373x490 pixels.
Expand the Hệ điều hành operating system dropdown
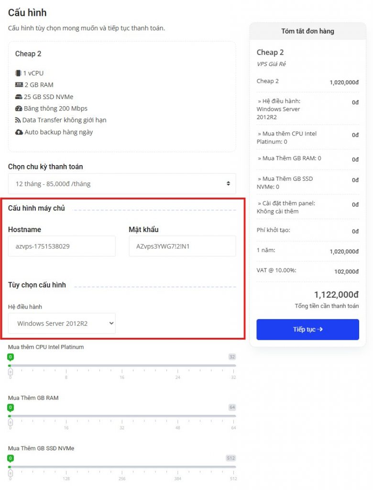pos(62,323)
